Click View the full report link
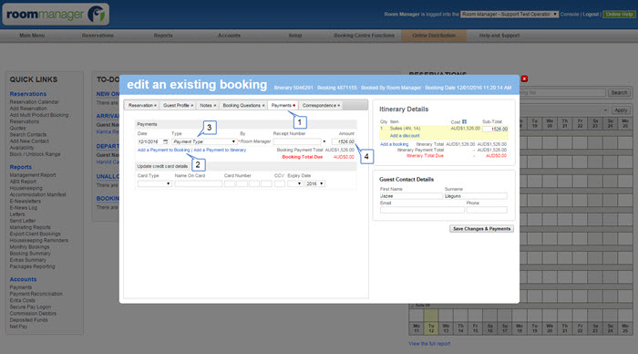This screenshot has height=354, width=638. pyautogui.click(x=429, y=344)
